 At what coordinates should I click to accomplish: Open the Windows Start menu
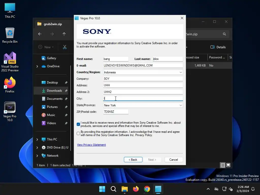[x=102, y=189]
